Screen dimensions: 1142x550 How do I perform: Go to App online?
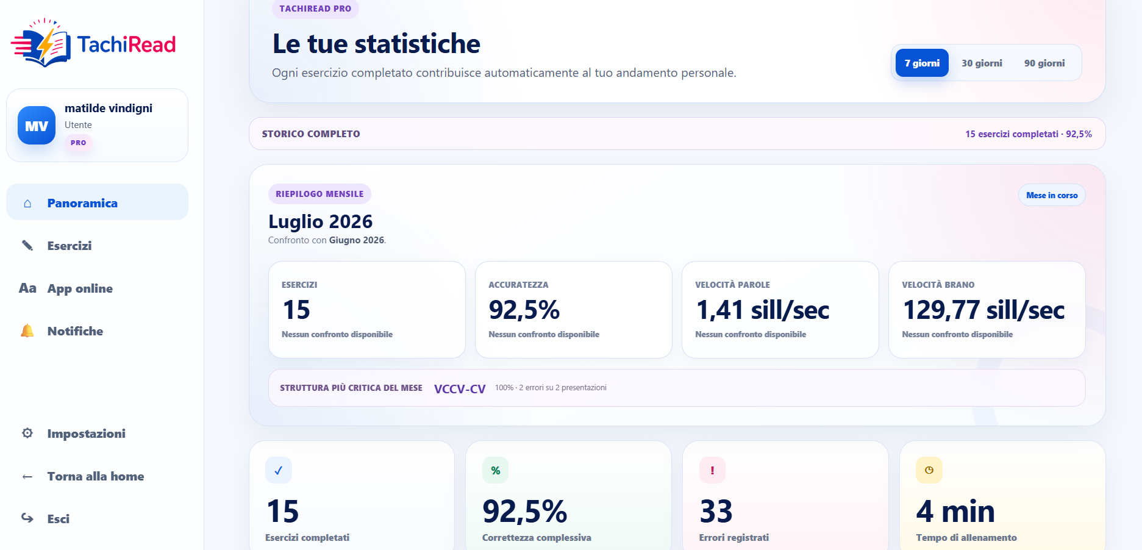click(97, 288)
